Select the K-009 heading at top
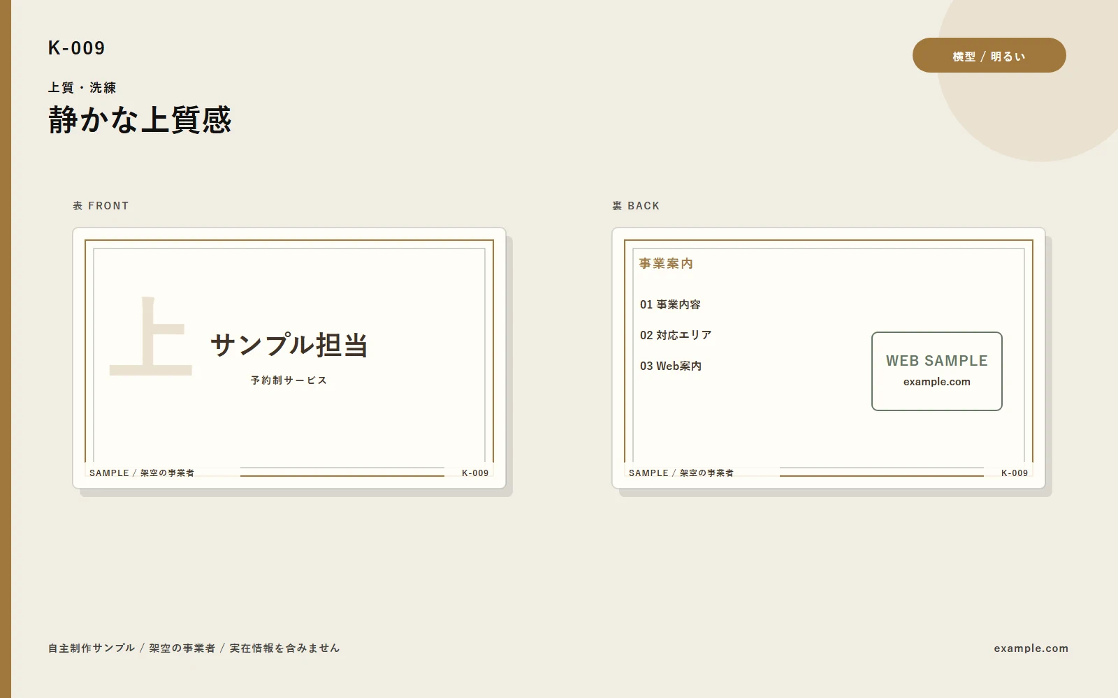The height and width of the screenshot is (698, 1118). 77,48
